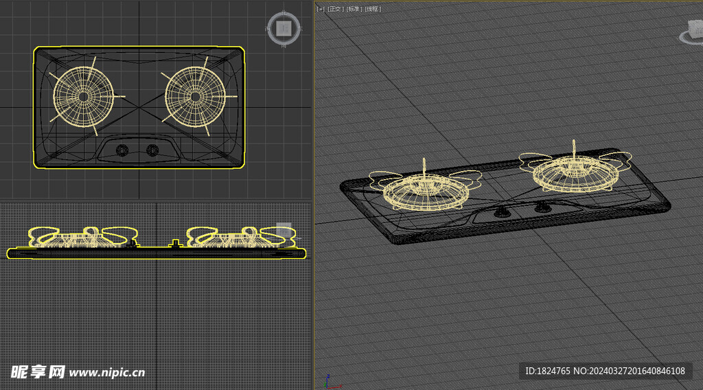Click the right knob in 3D viewport
This screenshot has height=390, width=703.
[542, 207]
